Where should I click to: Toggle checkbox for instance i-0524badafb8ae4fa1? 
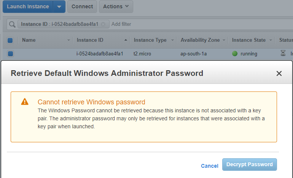pyautogui.click(x=11, y=54)
